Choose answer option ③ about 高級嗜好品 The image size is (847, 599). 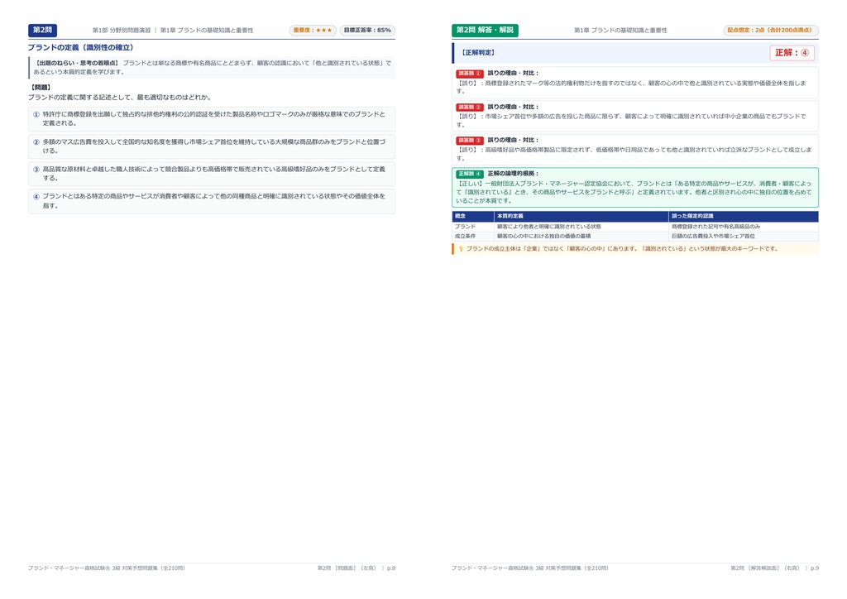coord(211,174)
